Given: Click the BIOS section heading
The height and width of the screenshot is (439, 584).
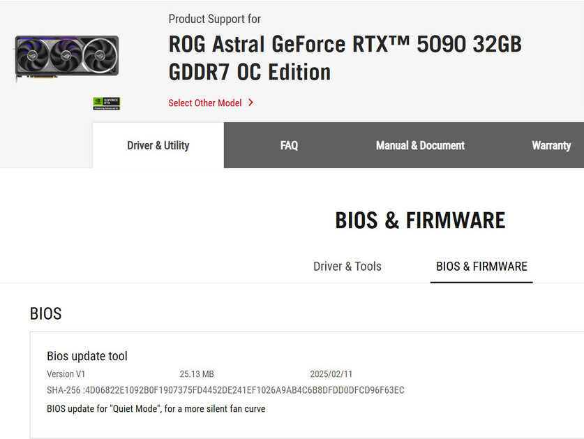Looking at the screenshot, I should [x=45, y=313].
